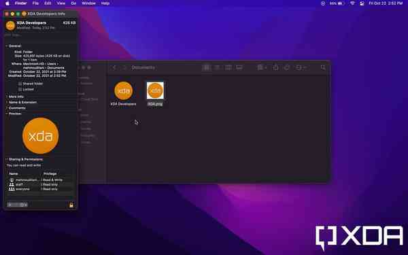Image resolution: width=408 pixels, height=255 pixels.
Task: Switch Finder to icon view
Action: 206,67
